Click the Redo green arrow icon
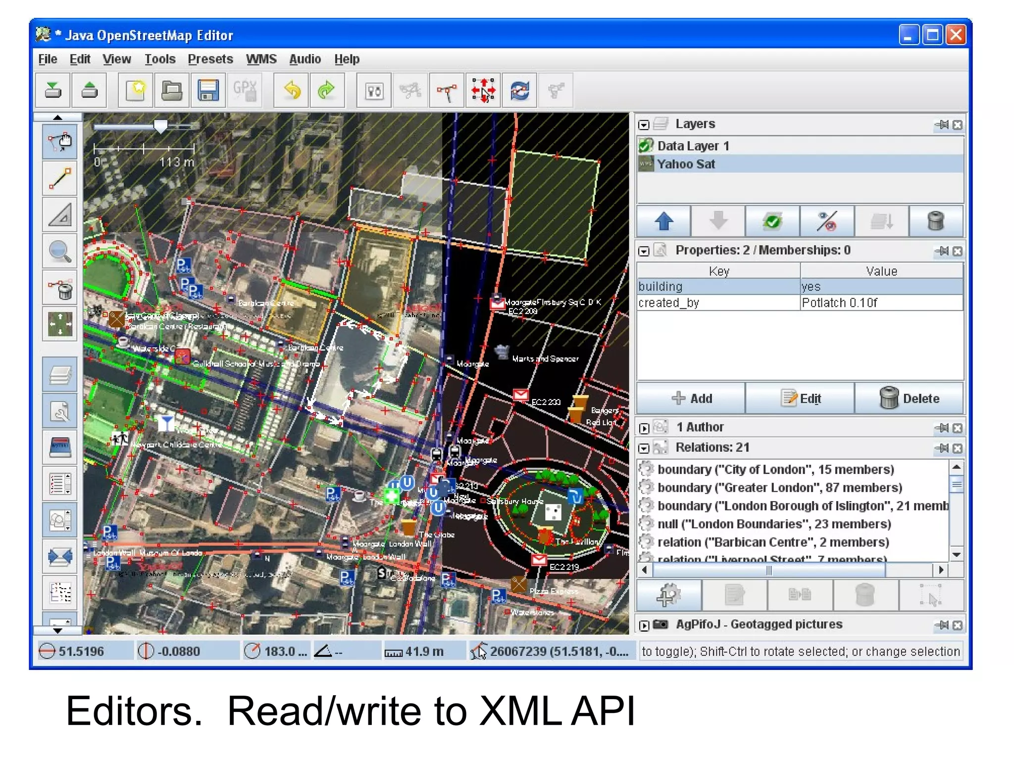 click(327, 90)
